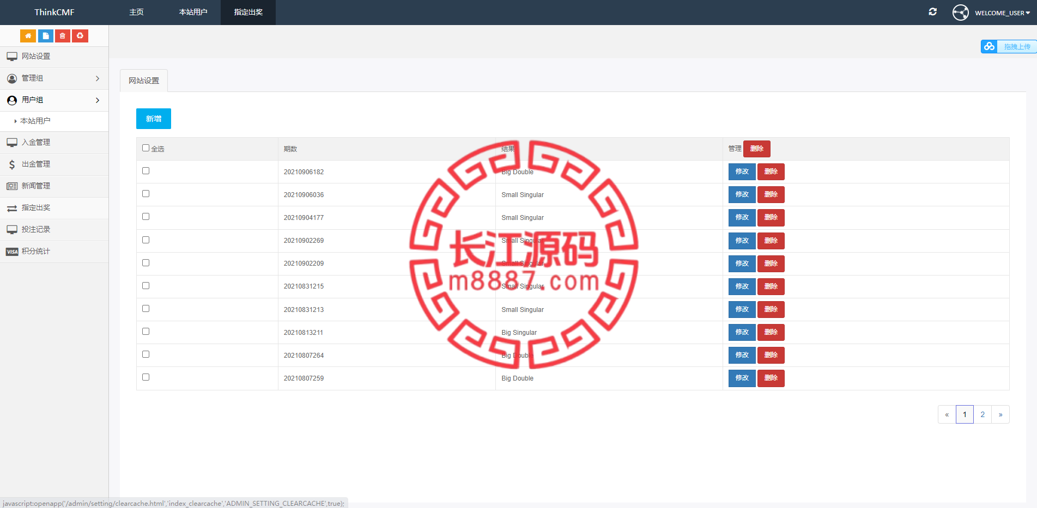Click the exchange arrows icon beside 指定出奖
1037x508 pixels.
click(x=12, y=208)
